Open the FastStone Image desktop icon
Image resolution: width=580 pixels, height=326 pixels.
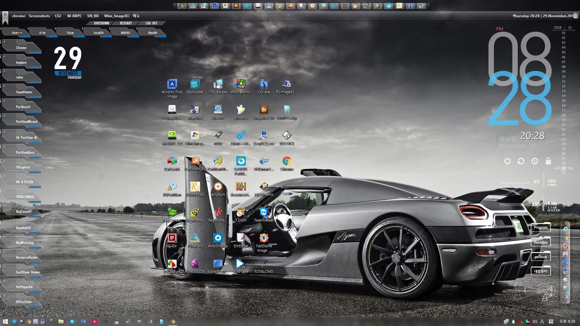pos(264,243)
